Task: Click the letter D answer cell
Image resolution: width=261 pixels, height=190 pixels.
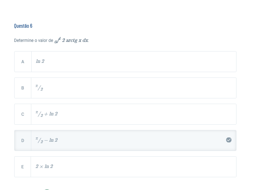Action: pyautogui.click(x=23, y=141)
